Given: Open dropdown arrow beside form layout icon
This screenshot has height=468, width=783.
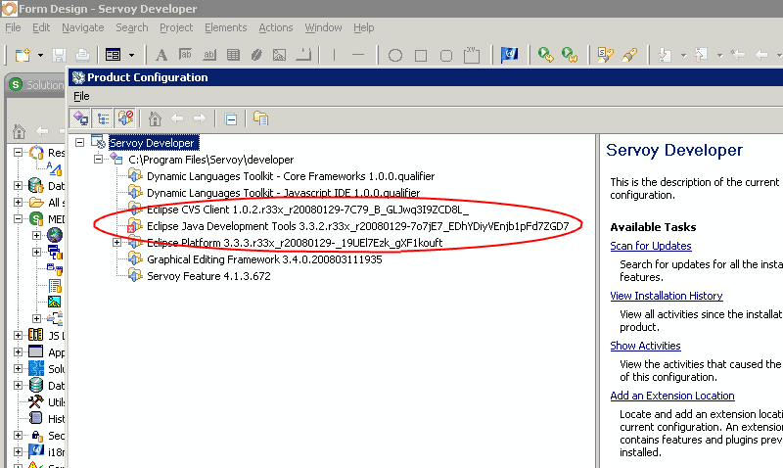Looking at the screenshot, I should click(131, 55).
